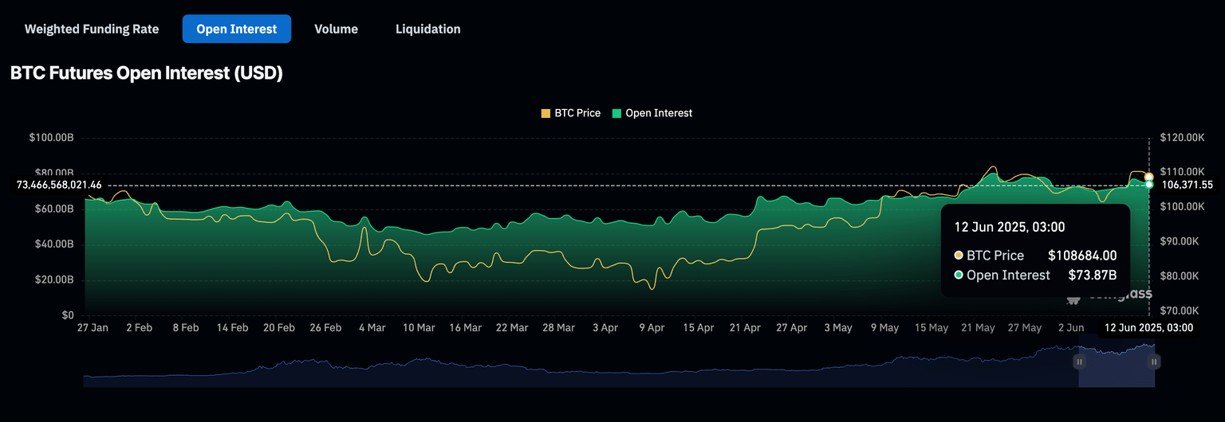Click the 9 Apr date axis label
This screenshot has width=1225, height=422.
coord(652,328)
